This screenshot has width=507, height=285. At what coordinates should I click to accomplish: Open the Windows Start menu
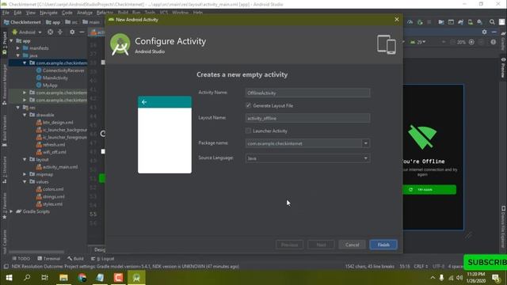click(x=9, y=278)
